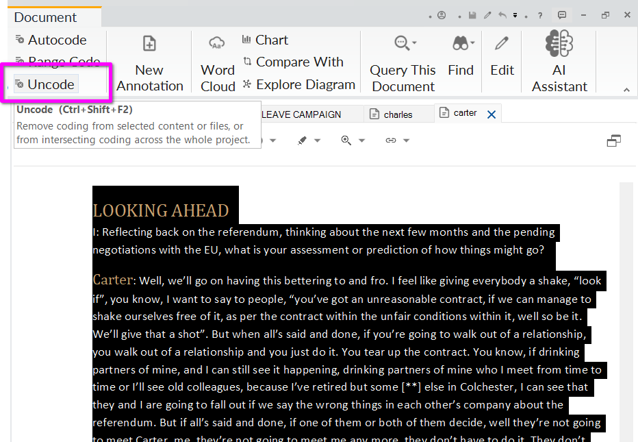Open the feedback speech bubble icon

point(562,15)
